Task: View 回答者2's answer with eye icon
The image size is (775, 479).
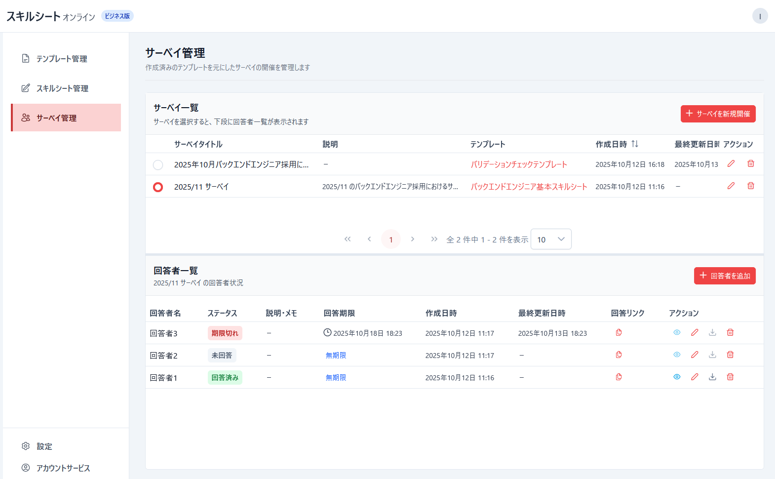Action: click(x=677, y=355)
